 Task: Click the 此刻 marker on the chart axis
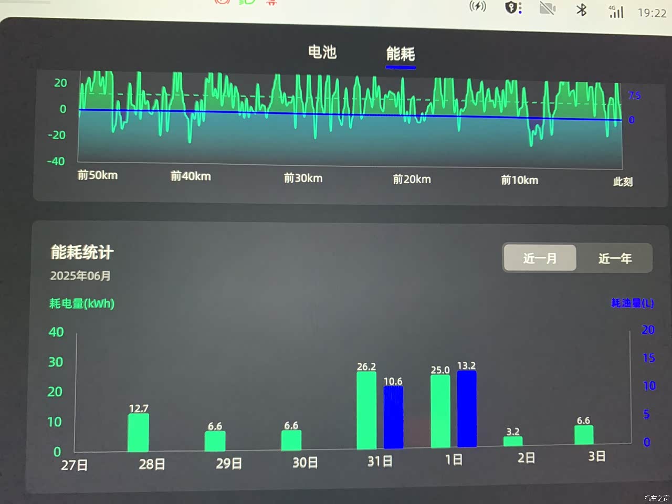pos(623,182)
